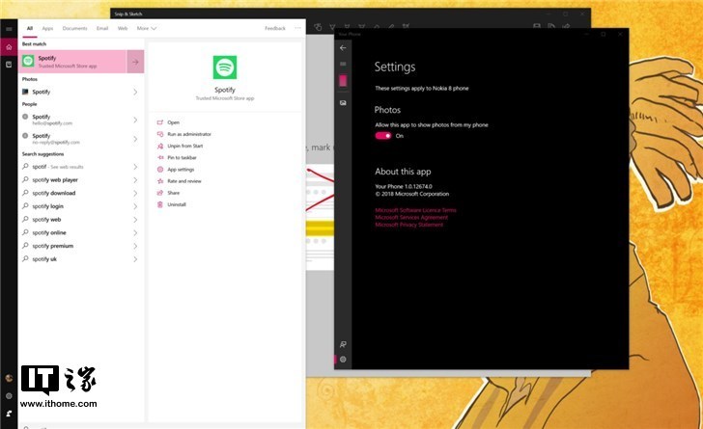Viewport: 703px width, 429px height.
Task: Open Microsoft Services Agreement link
Action: click(411, 217)
